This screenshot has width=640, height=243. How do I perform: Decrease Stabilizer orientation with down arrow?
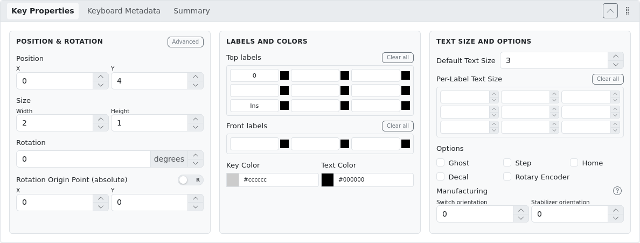click(616, 218)
